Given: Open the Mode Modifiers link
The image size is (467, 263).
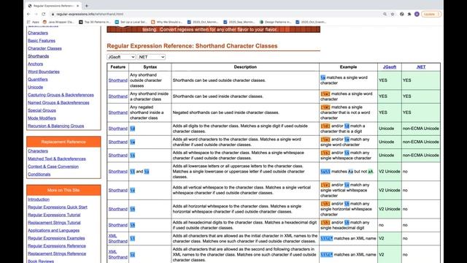Looking at the screenshot, I should click(x=42, y=118).
